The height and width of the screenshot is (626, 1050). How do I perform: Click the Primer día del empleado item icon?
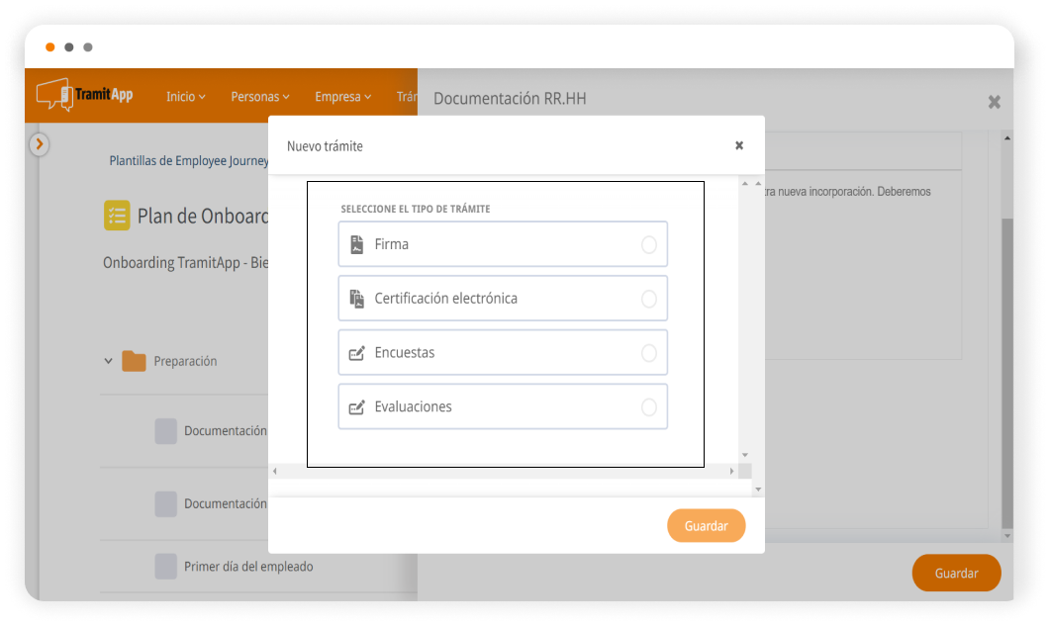(x=166, y=567)
